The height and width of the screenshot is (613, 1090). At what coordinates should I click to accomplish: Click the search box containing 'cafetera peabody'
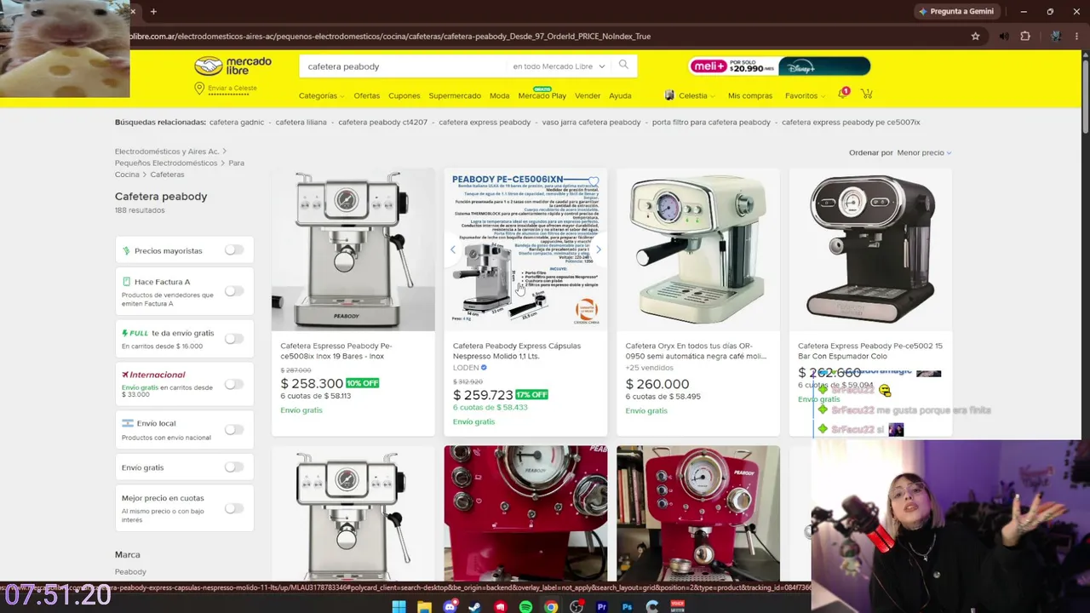404,66
